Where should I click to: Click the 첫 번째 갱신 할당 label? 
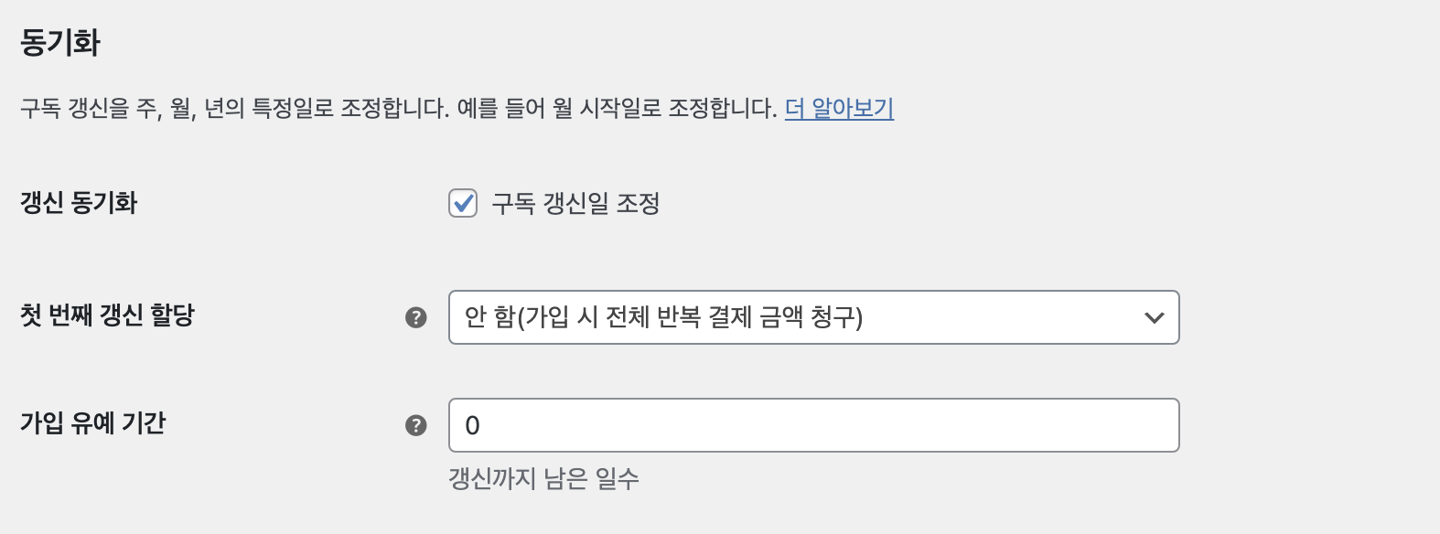(107, 315)
